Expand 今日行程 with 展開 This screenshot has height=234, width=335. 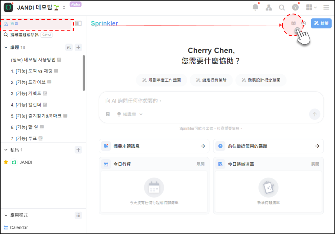pyautogui.click(x=201, y=164)
